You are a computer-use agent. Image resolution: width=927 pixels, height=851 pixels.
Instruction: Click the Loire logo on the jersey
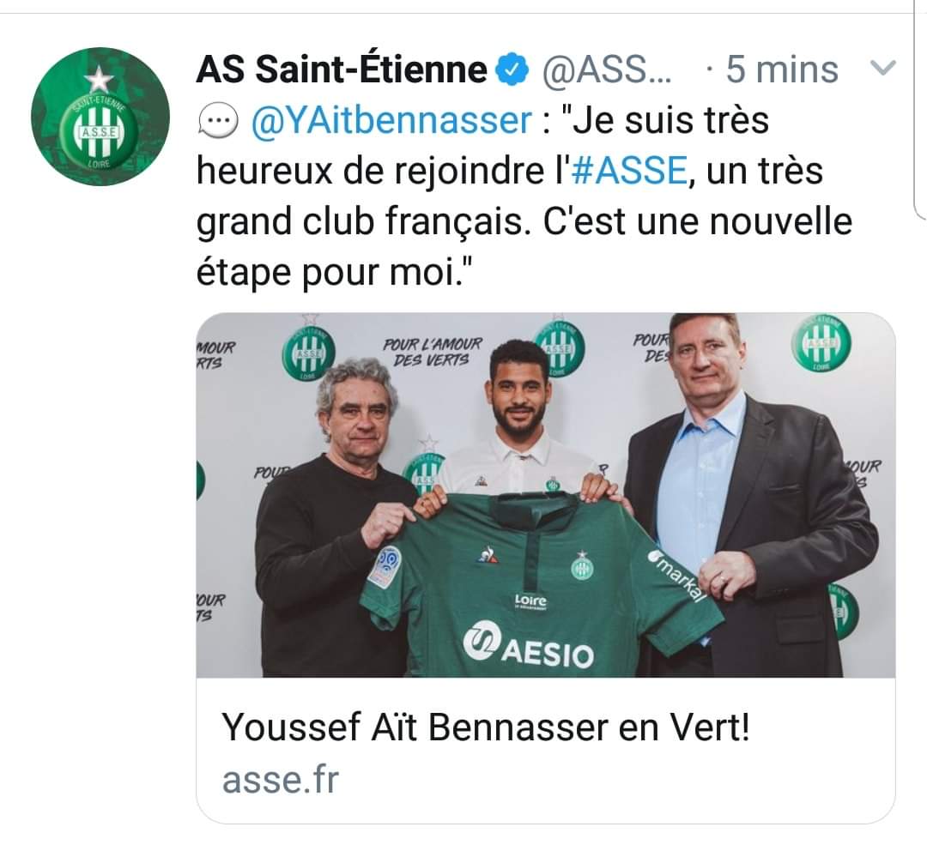pyautogui.click(x=531, y=601)
